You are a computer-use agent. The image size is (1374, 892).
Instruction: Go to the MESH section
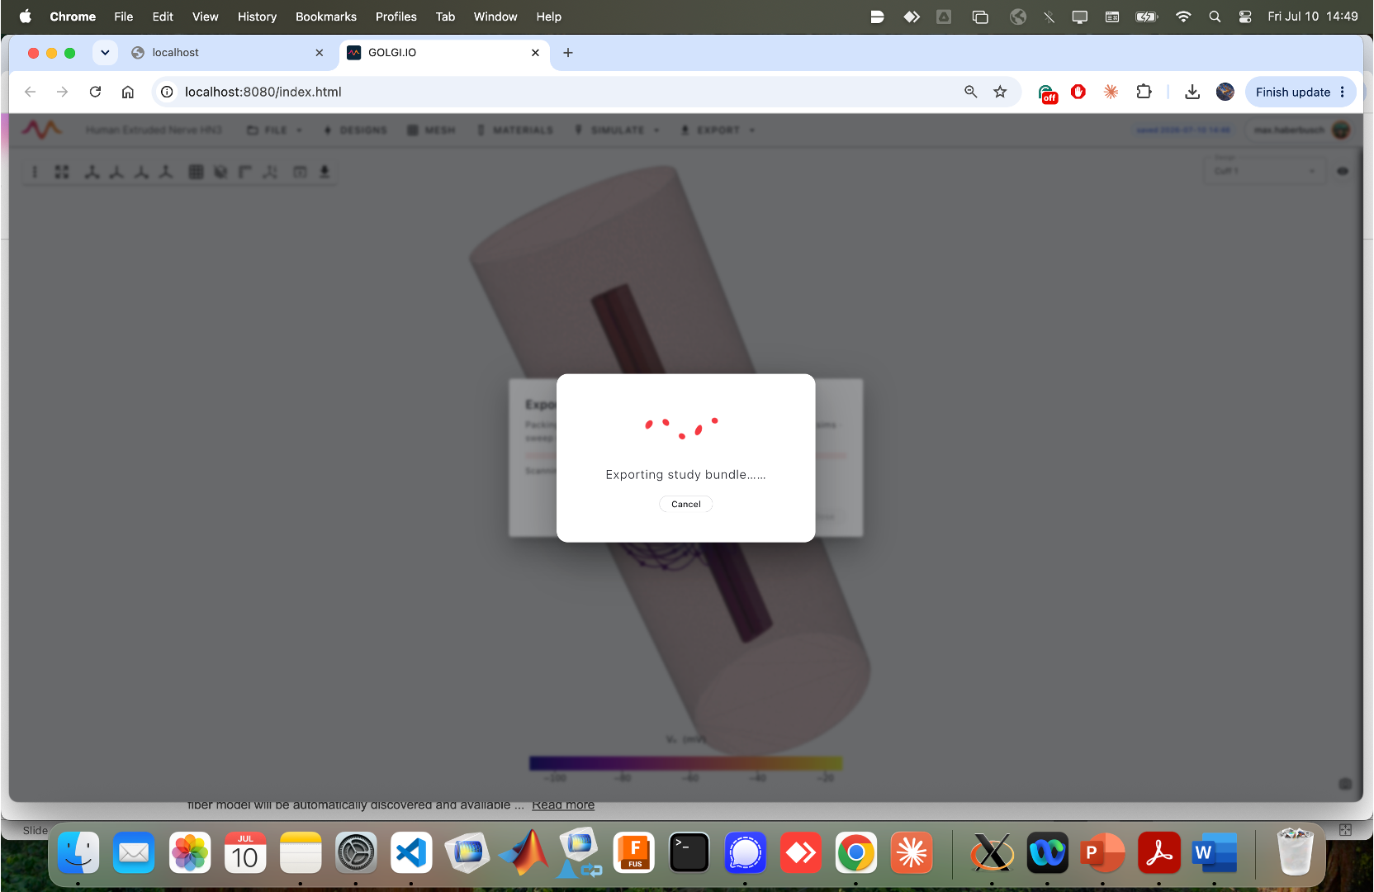[x=431, y=130]
